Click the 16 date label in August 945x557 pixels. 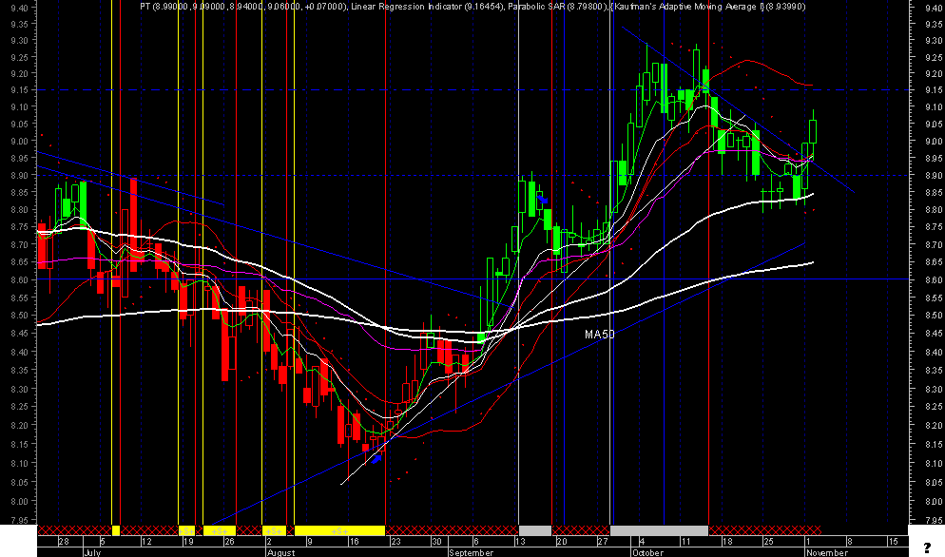tap(354, 542)
